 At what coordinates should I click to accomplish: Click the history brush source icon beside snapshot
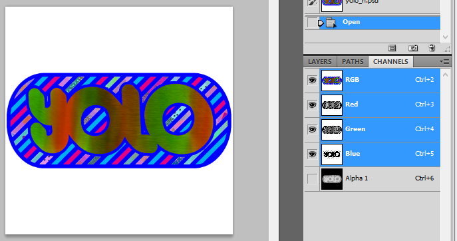(x=312, y=3)
